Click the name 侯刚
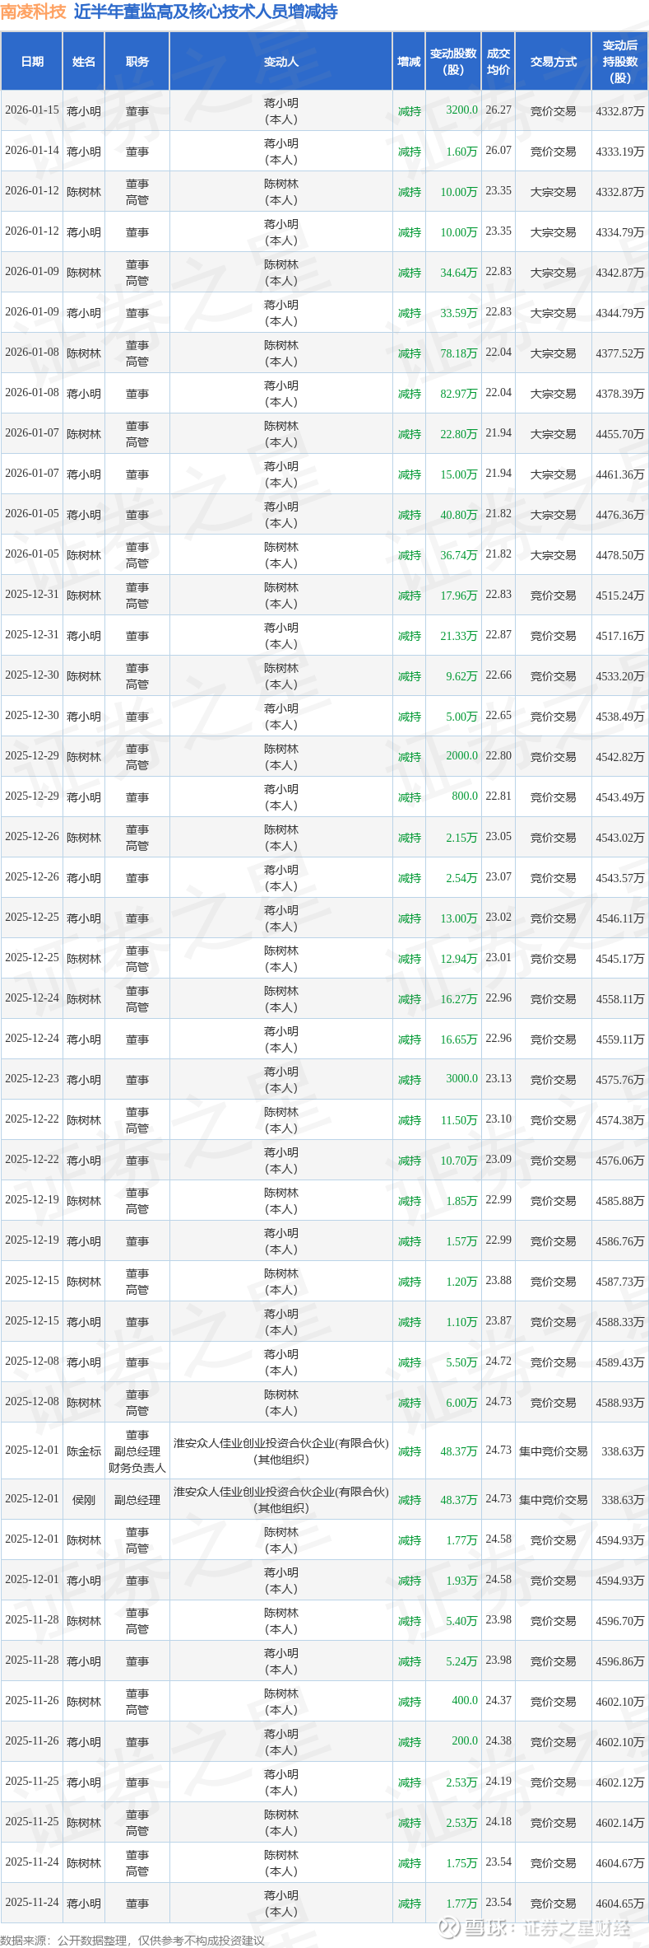The width and height of the screenshot is (649, 1948). tap(84, 1500)
